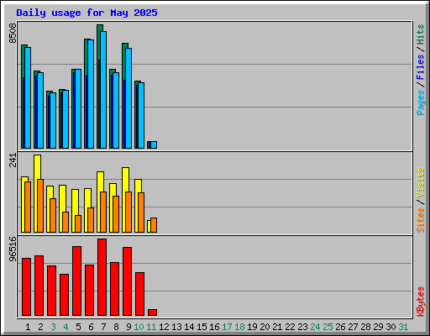Select green day 3 label

pyautogui.click(x=53, y=327)
